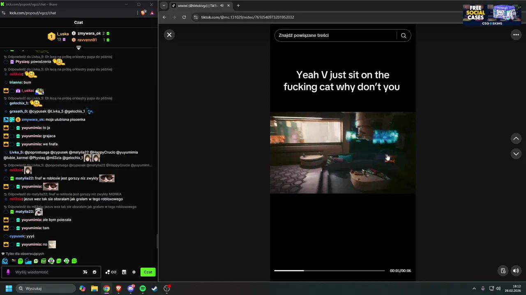This screenshot has height=295, width=526.
Task: Open Brave from the taskbar
Action: 118,288
